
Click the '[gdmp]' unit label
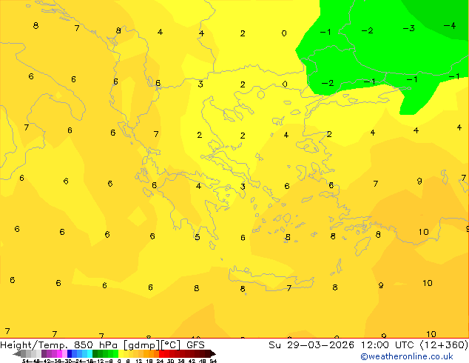(x=141, y=345)
